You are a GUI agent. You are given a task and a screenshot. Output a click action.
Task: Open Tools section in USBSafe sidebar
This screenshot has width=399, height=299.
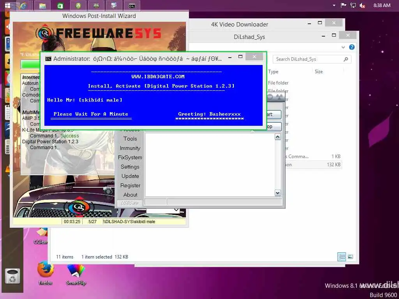click(130, 139)
